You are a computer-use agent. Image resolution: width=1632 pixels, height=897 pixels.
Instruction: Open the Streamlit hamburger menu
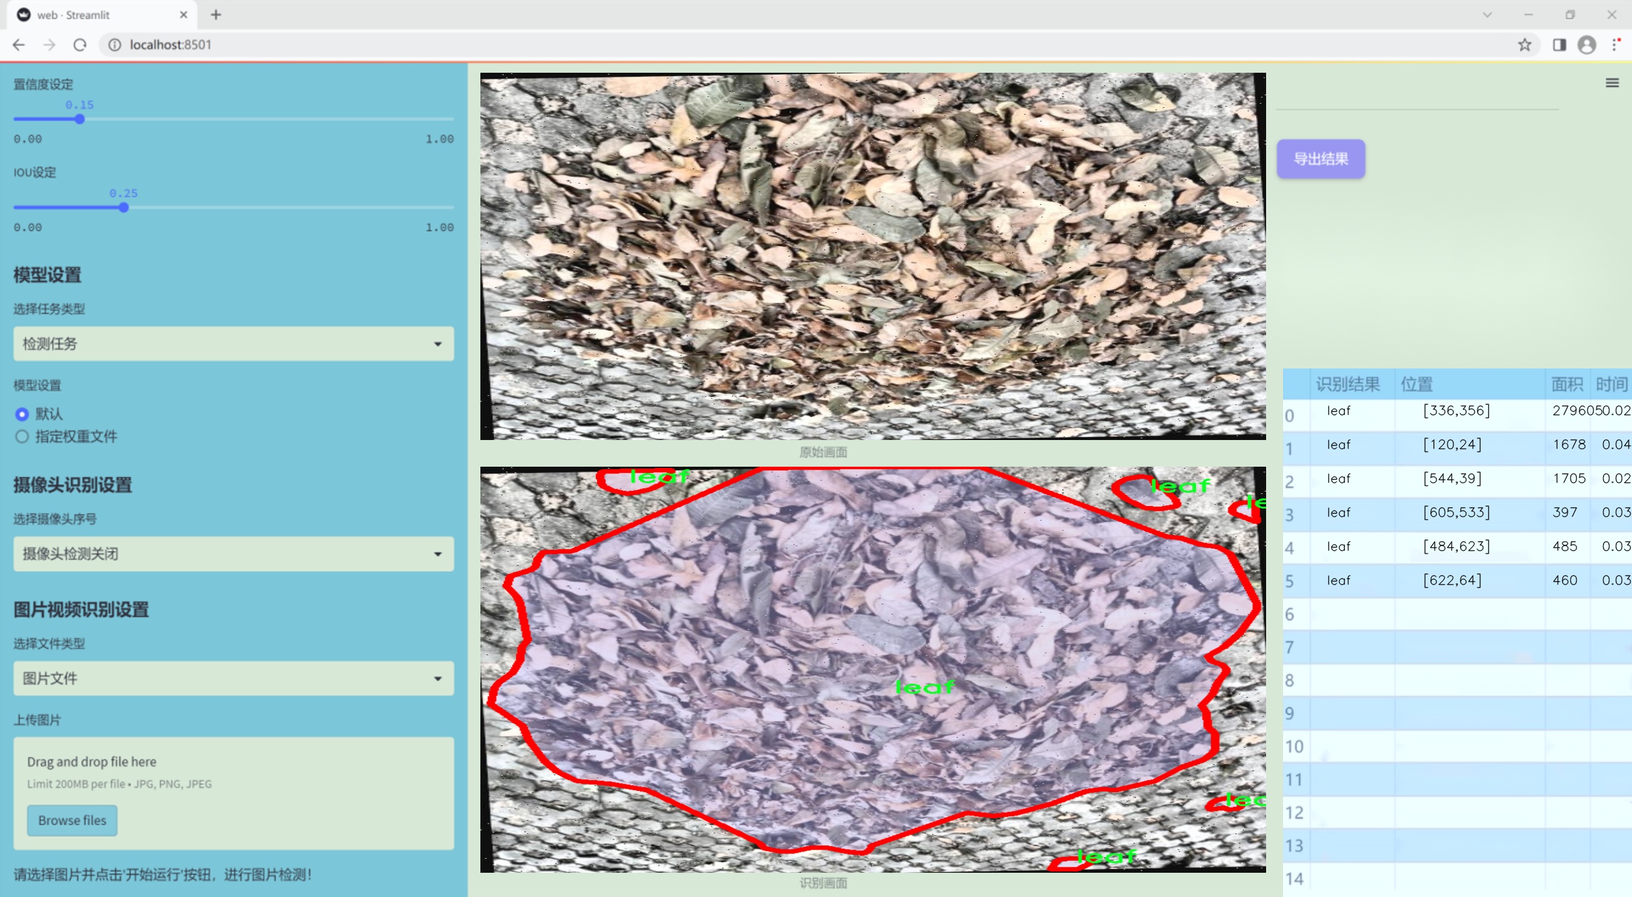[1612, 83]
